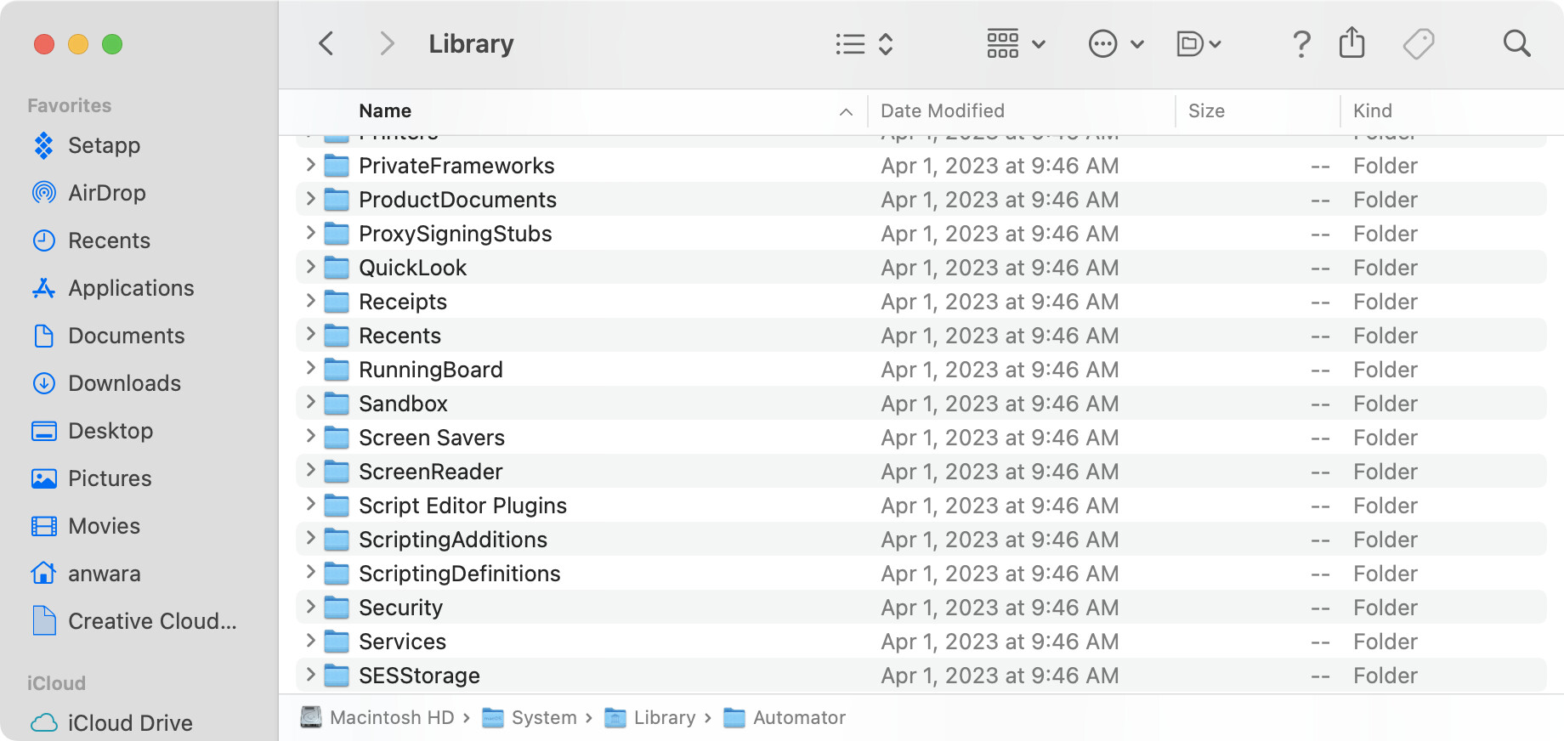Sort by Date Modified column header

click(x=942, y=110)
